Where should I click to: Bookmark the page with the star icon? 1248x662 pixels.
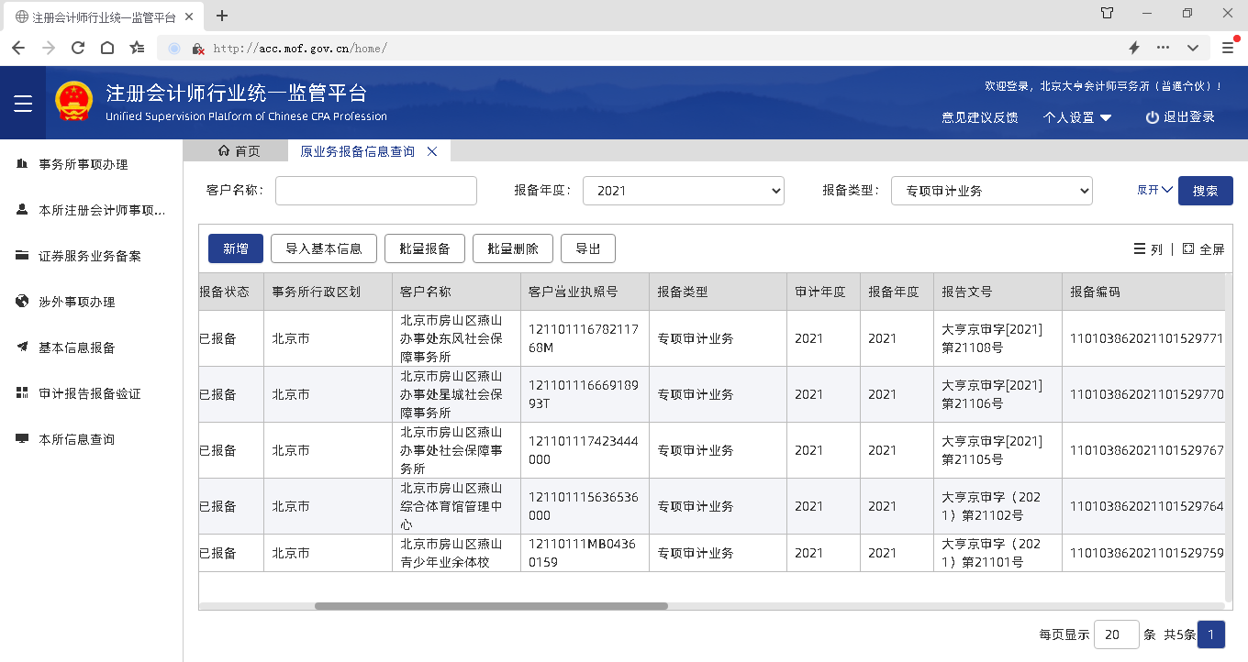pyautogui.click(x=137, y=48)
